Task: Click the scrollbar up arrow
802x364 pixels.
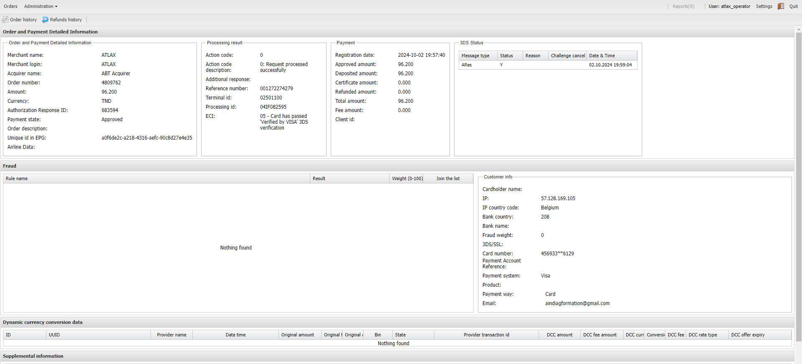Action: 799,29
